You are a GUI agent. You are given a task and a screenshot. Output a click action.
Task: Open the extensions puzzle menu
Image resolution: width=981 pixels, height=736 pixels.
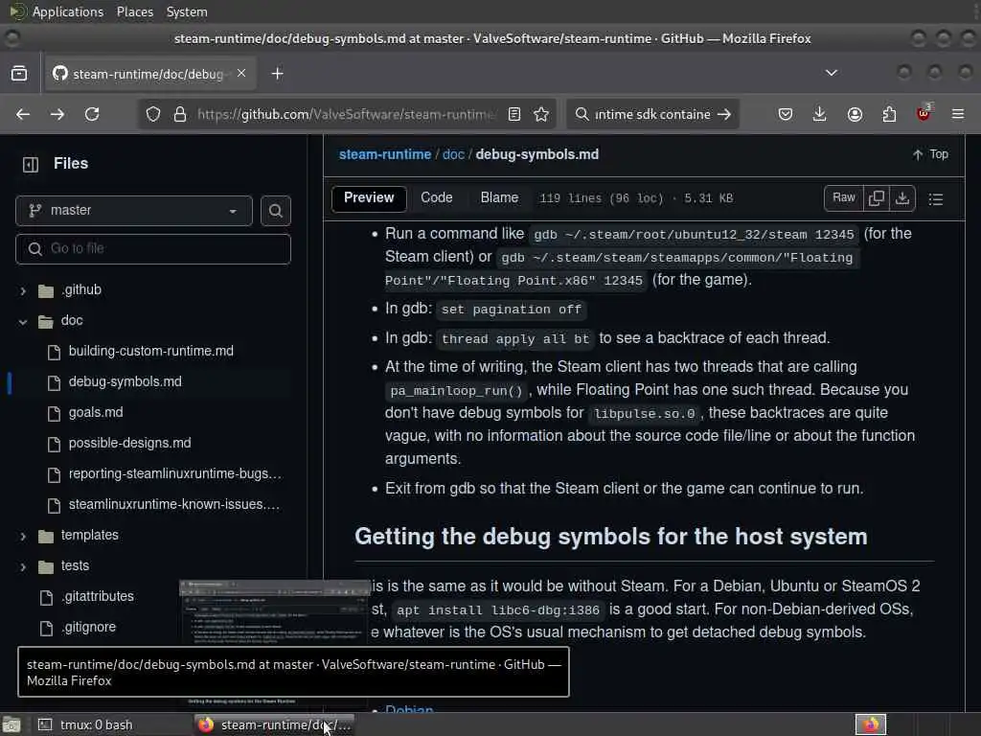click(889, 114)
